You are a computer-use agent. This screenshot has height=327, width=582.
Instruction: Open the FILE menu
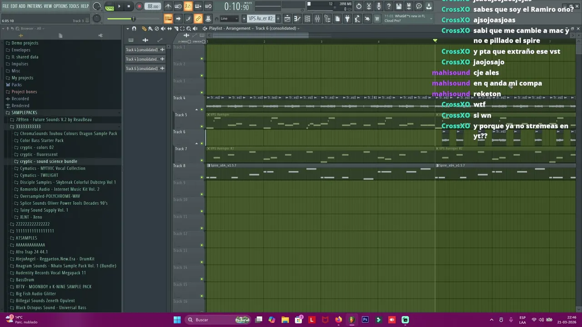[x=6, y=6]
